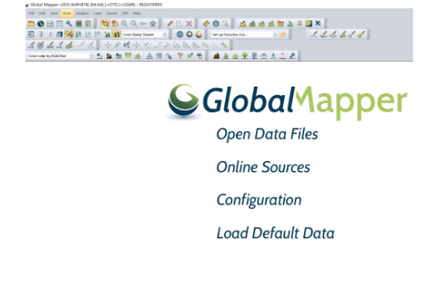Open the GPS menu
Viewport: 441px width, 291px height.
point(125,13)
